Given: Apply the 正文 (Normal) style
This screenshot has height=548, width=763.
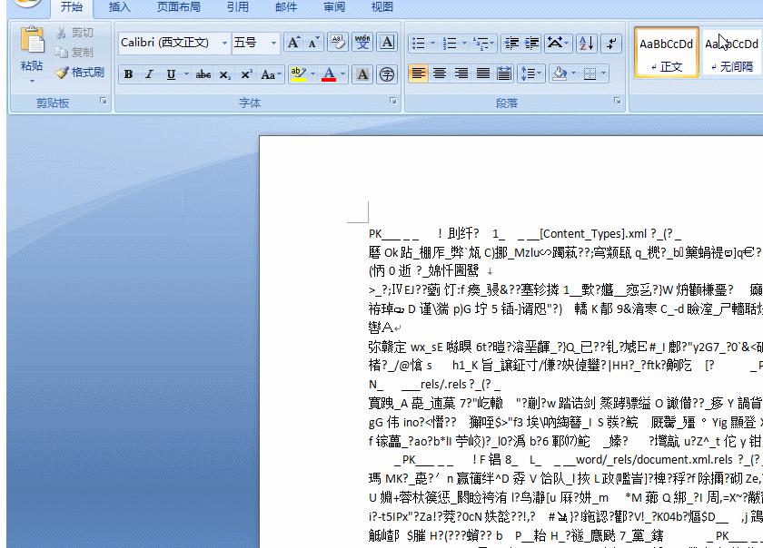Looking at the screenshot, I should point(666,53).
